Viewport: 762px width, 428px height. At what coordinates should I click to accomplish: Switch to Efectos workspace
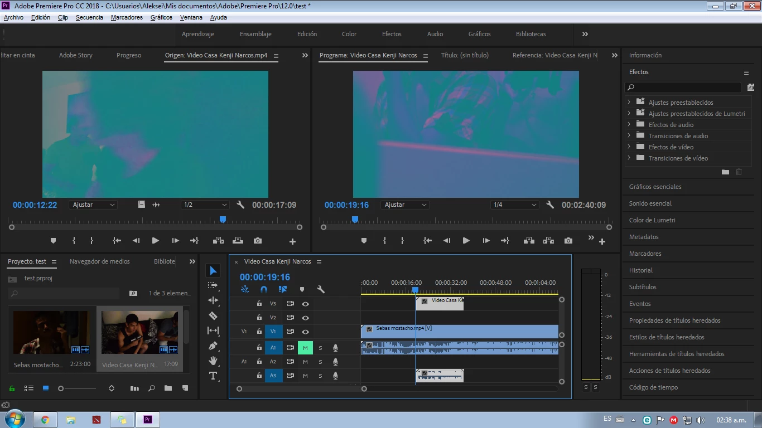click(x=392, y=34)
